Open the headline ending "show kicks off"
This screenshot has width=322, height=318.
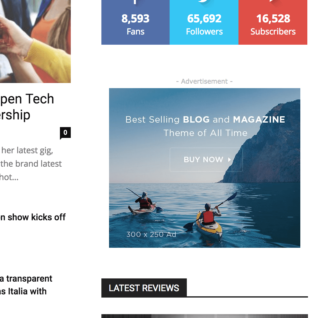coord(33,217)
